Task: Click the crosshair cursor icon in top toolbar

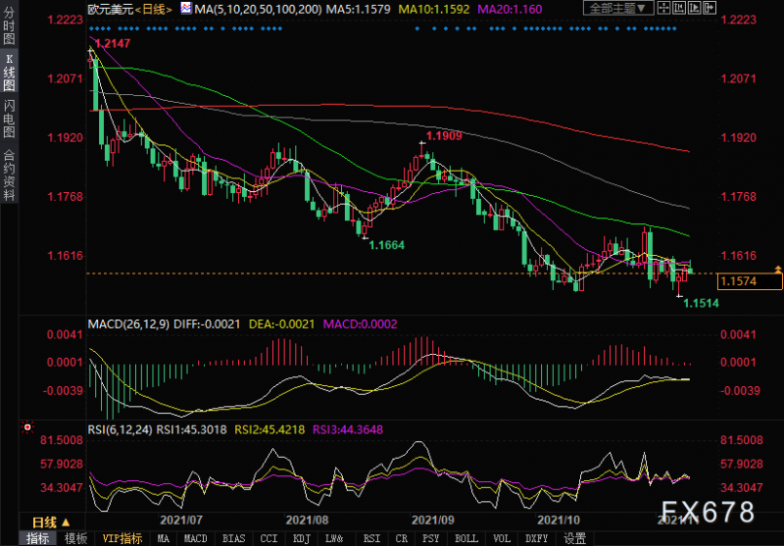Action: (x=664, y=8)
